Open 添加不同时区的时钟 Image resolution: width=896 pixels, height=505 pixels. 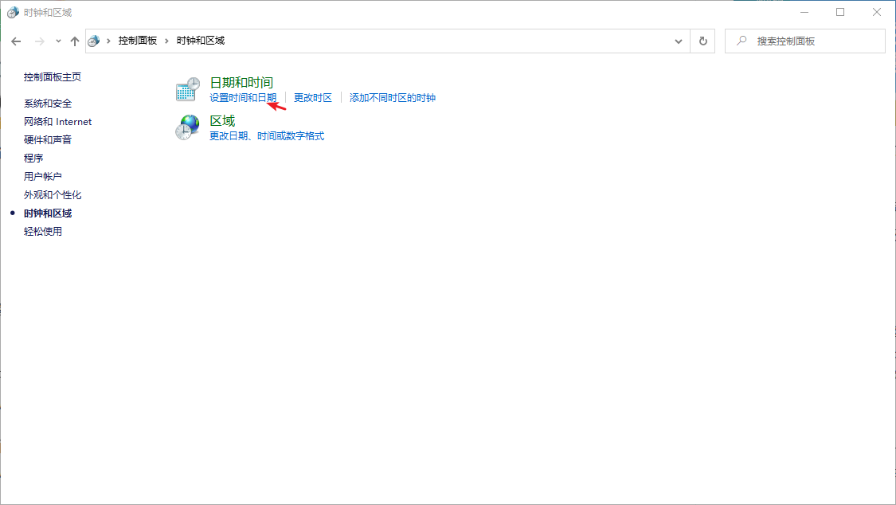[x=393, y=97]
